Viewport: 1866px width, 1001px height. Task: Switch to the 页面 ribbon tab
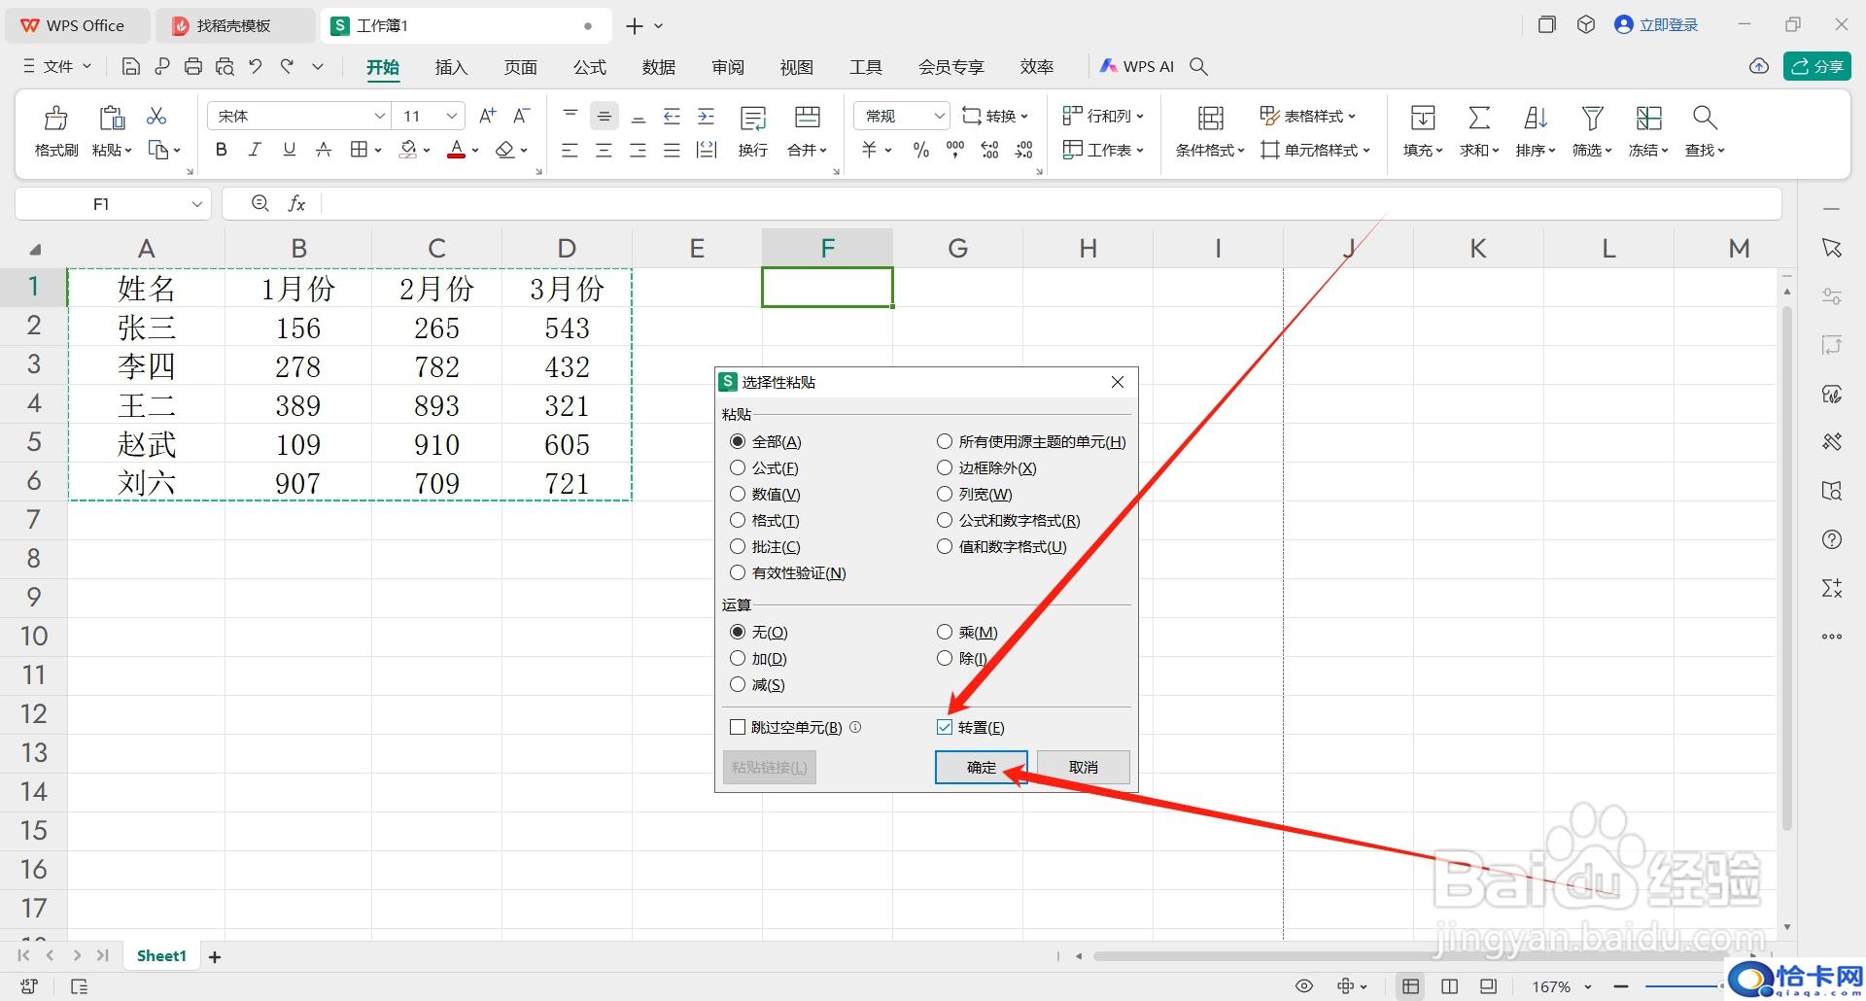520,67
